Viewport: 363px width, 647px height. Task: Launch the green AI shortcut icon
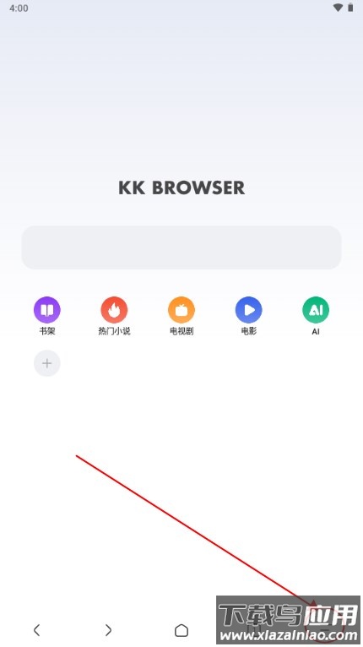316,310
